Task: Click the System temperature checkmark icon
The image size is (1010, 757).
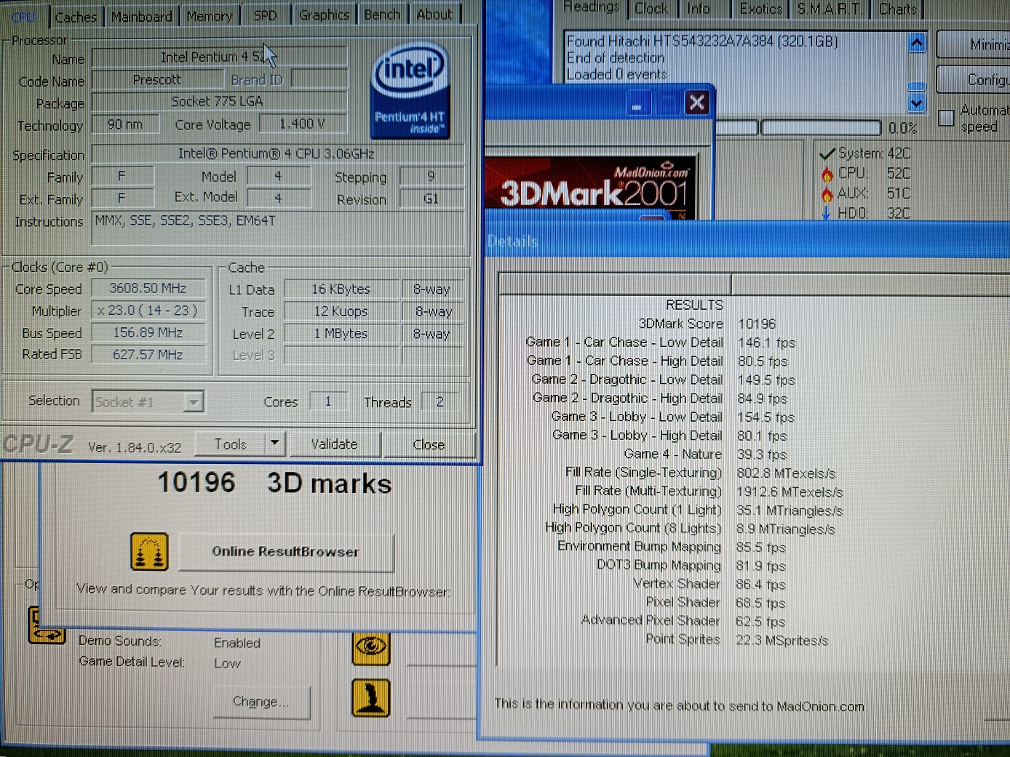Action: 827,153
